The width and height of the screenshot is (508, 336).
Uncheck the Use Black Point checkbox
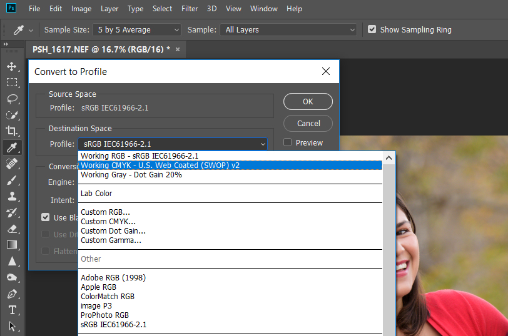coord(46,217)
